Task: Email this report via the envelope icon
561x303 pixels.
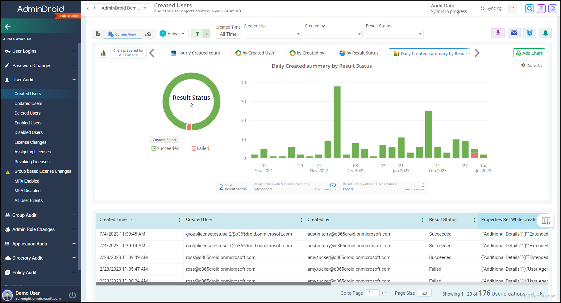Action: [x=514, y=33]
